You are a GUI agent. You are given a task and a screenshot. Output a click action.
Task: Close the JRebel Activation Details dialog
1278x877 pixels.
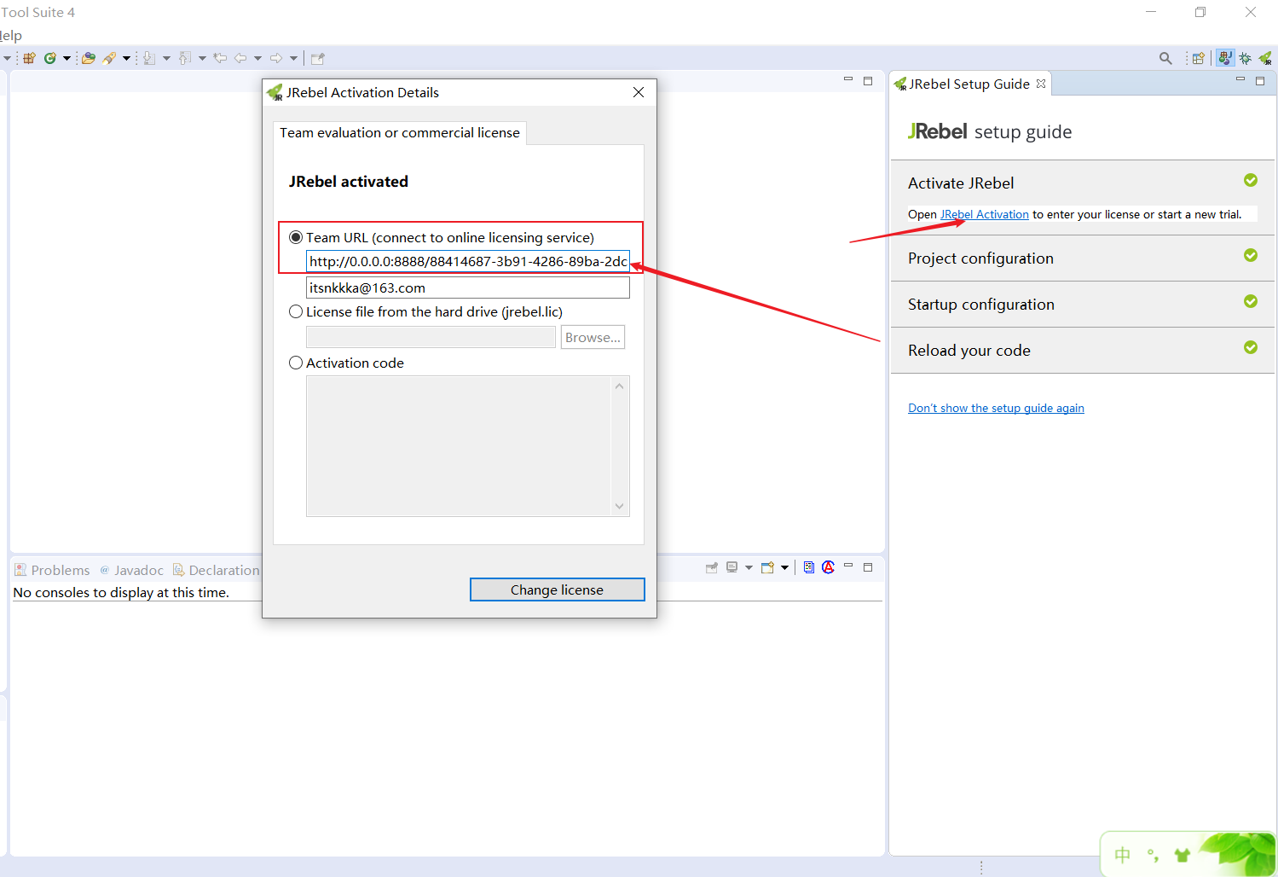click(639, 92)
